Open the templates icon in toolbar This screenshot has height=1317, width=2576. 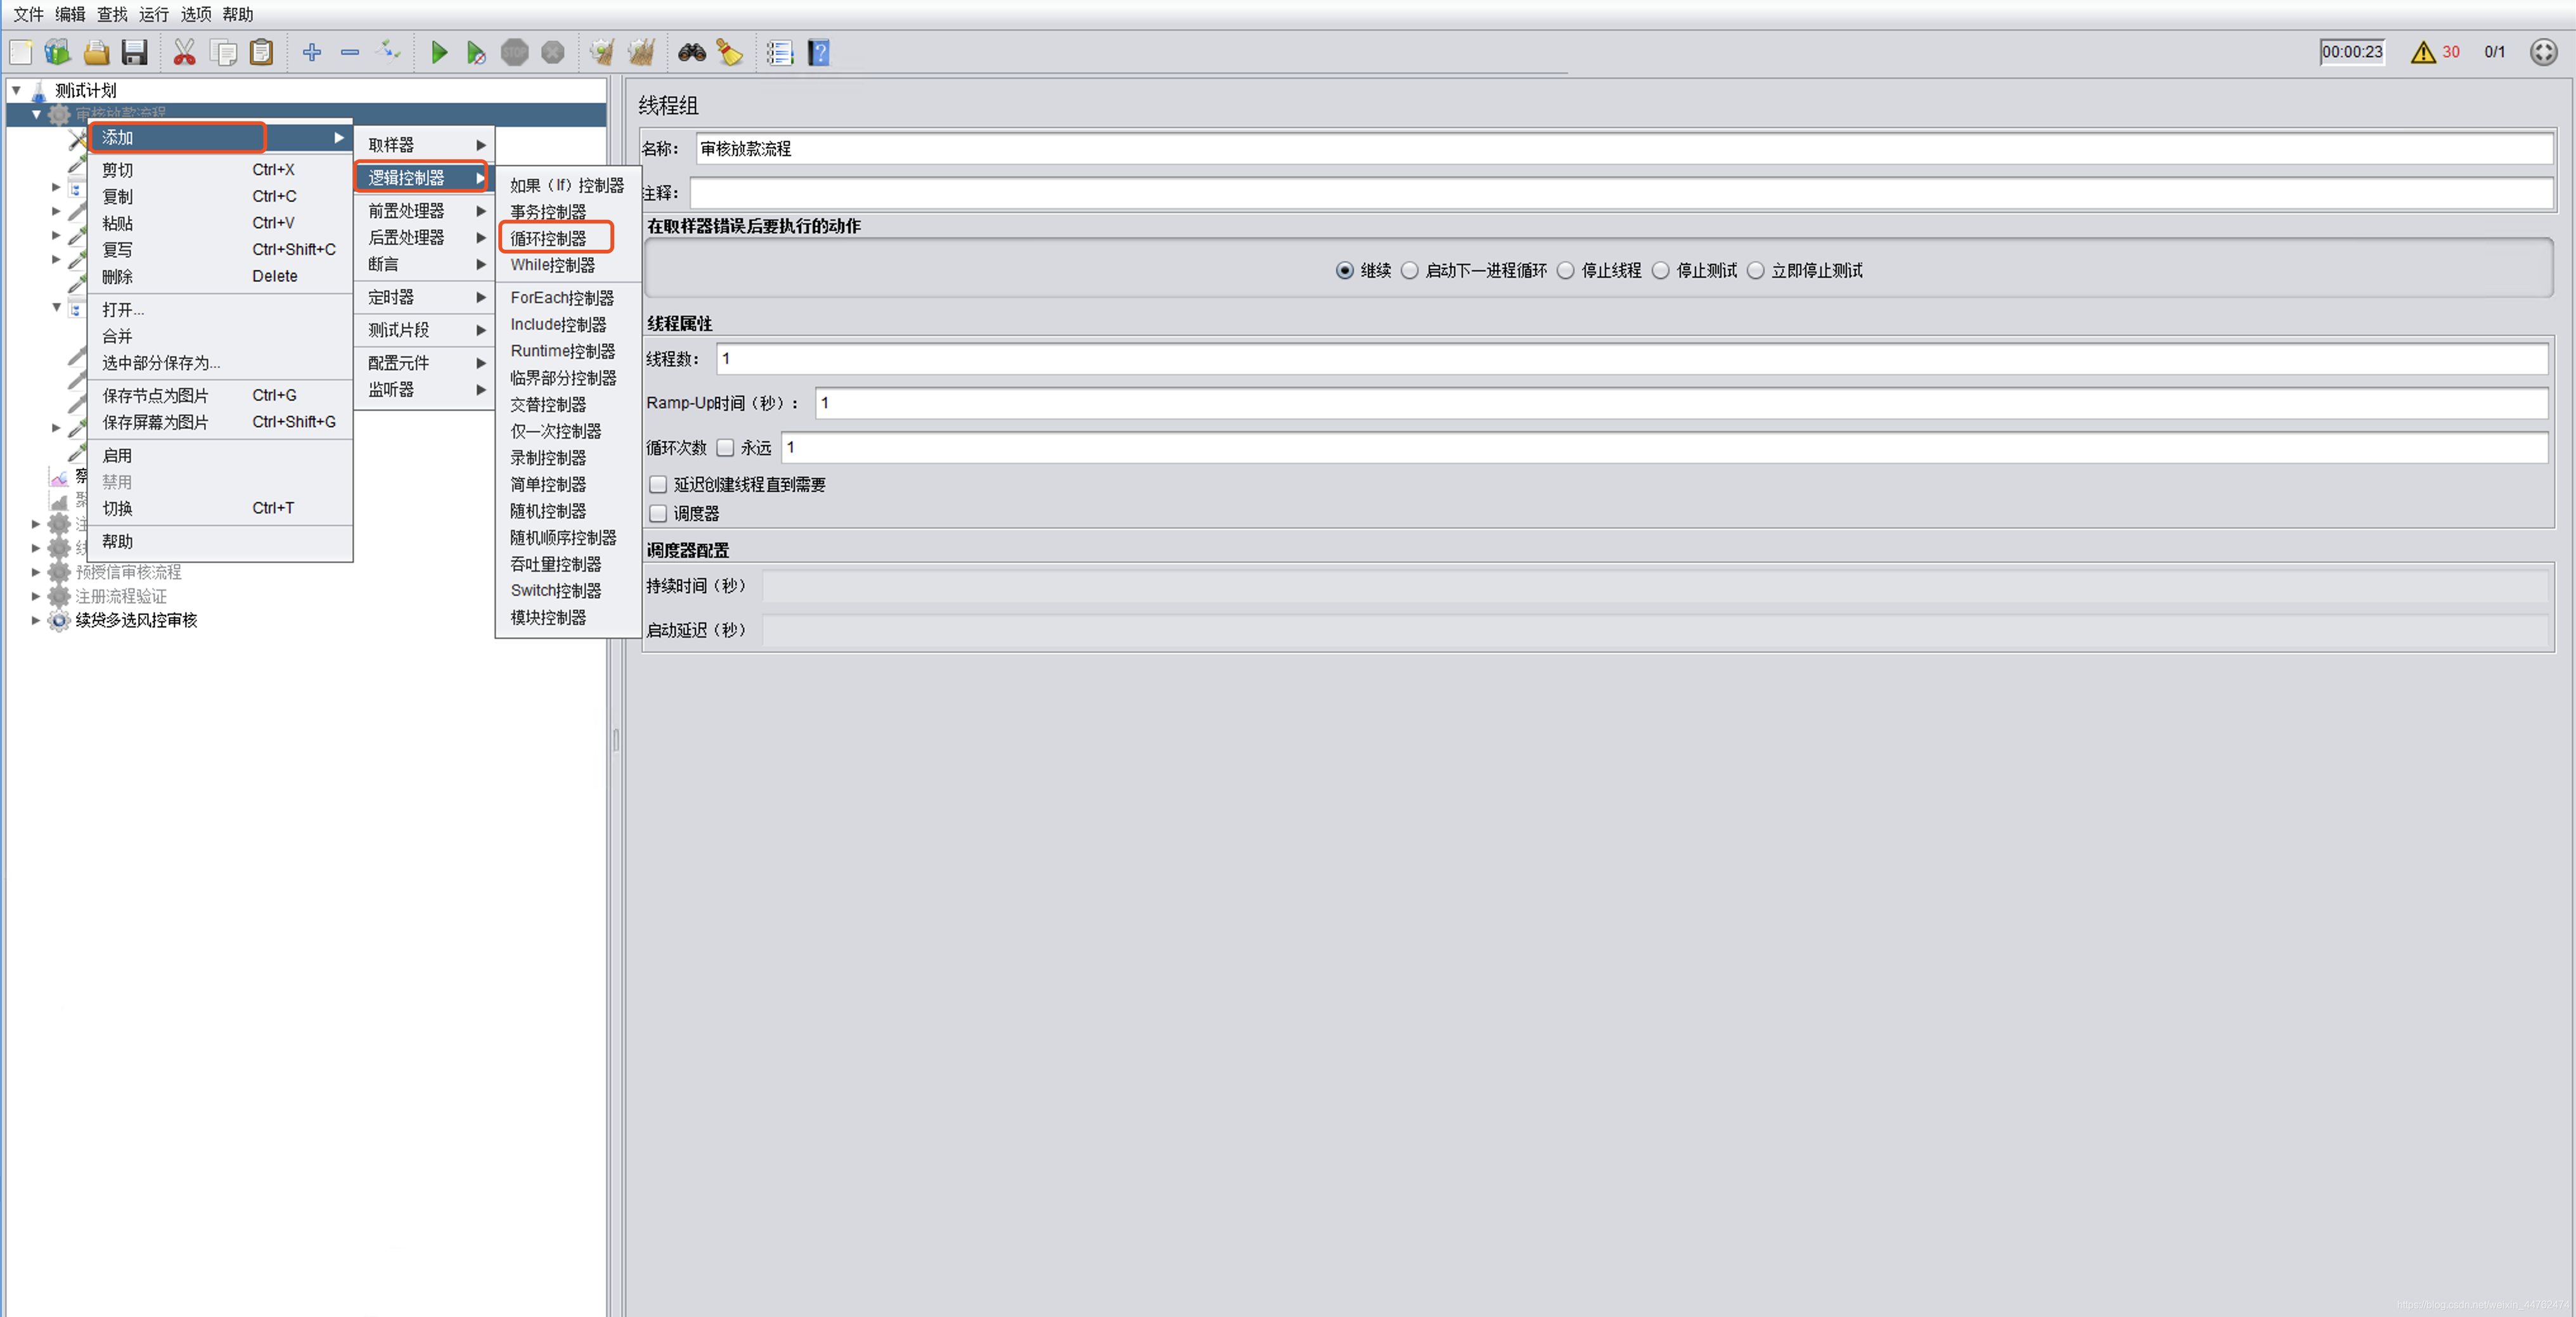pyautogui.click(x=58, y=52)
